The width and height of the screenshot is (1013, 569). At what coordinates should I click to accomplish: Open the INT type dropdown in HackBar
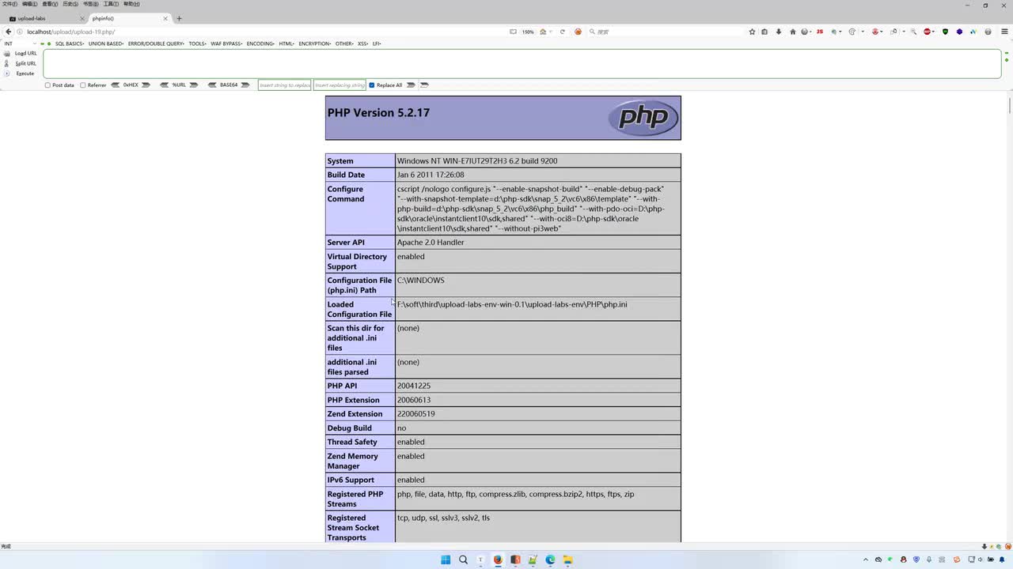tap(21, 43)
